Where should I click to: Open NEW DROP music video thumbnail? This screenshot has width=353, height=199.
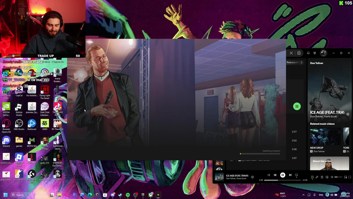click(x=325, y=136)
